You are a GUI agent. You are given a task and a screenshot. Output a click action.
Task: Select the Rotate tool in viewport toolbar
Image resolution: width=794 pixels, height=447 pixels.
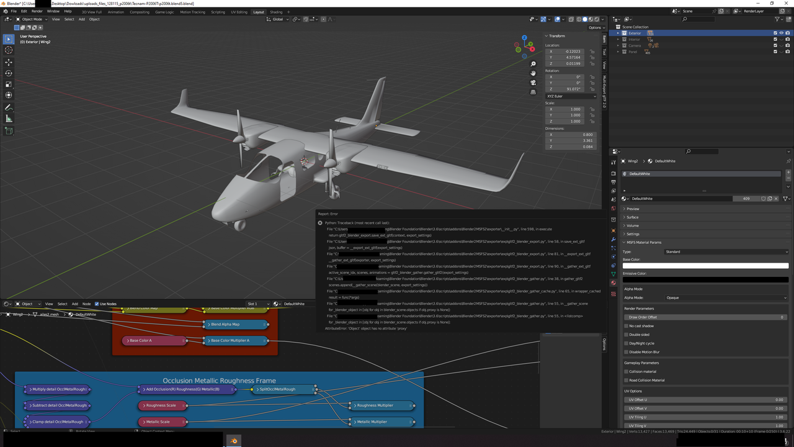click(x=9, y=73)
